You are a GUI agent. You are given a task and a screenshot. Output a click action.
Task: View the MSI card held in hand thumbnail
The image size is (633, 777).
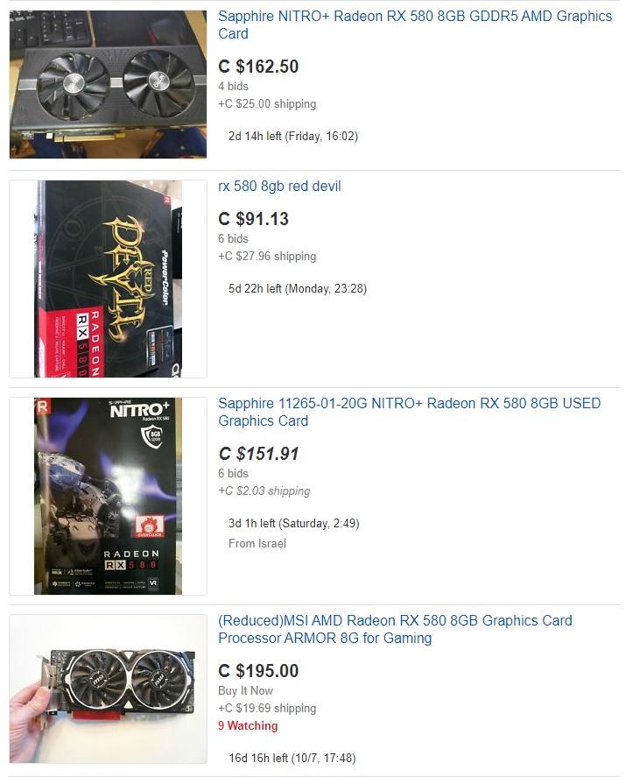pyautogui.click(x=108, y=689)
